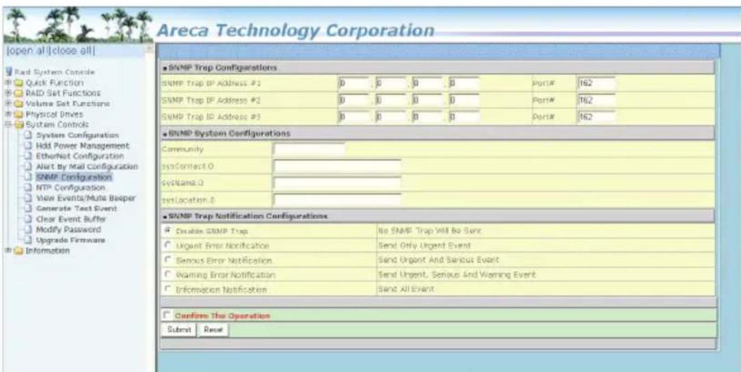Click the 'Send All Event' description text

pos(405,289)
